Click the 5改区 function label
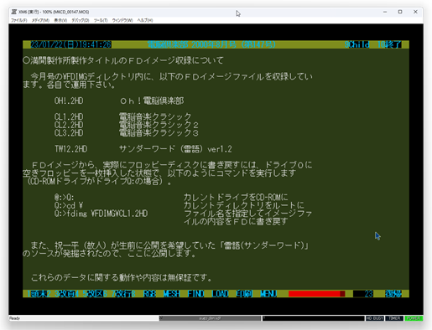432x330 pixels. click(x=93, y=294)
